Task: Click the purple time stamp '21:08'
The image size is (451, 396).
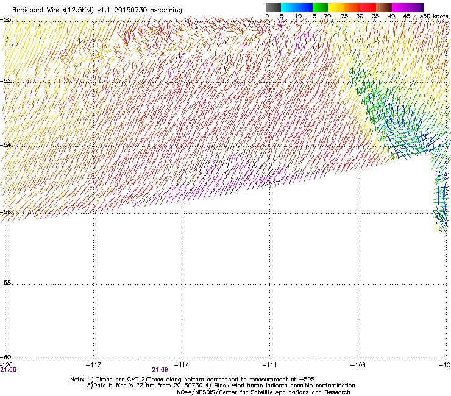Action: pyautogui.click(x=9, y=370)
